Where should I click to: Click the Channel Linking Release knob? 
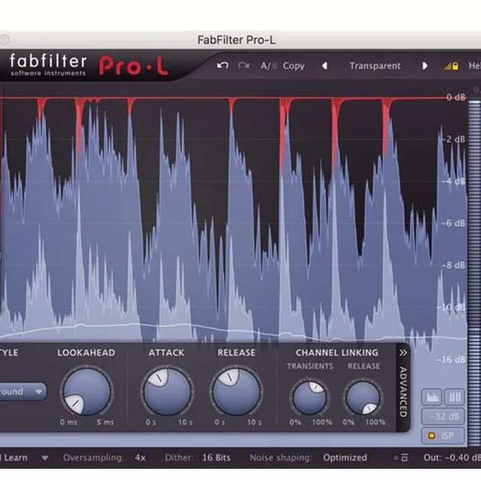pos(363,398)
